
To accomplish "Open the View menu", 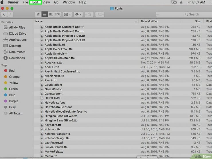I will (x=46, y=2).
